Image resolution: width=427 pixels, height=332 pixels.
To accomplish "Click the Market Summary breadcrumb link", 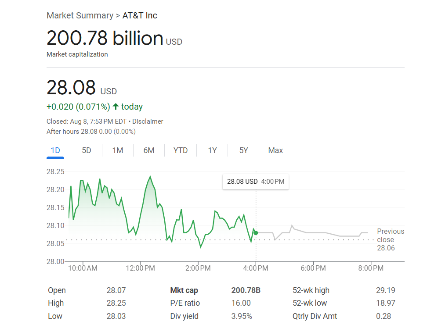I will pyautogui.click(x=80, y=15).
